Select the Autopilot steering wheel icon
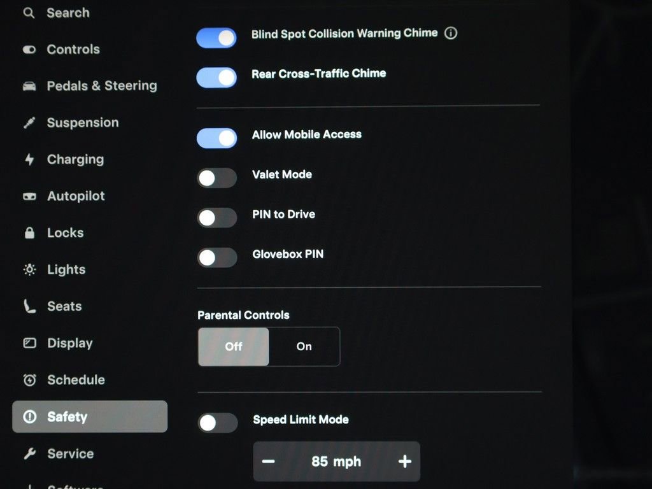The height and width of the screenshot is (489, 652). [x=28, y=196]
